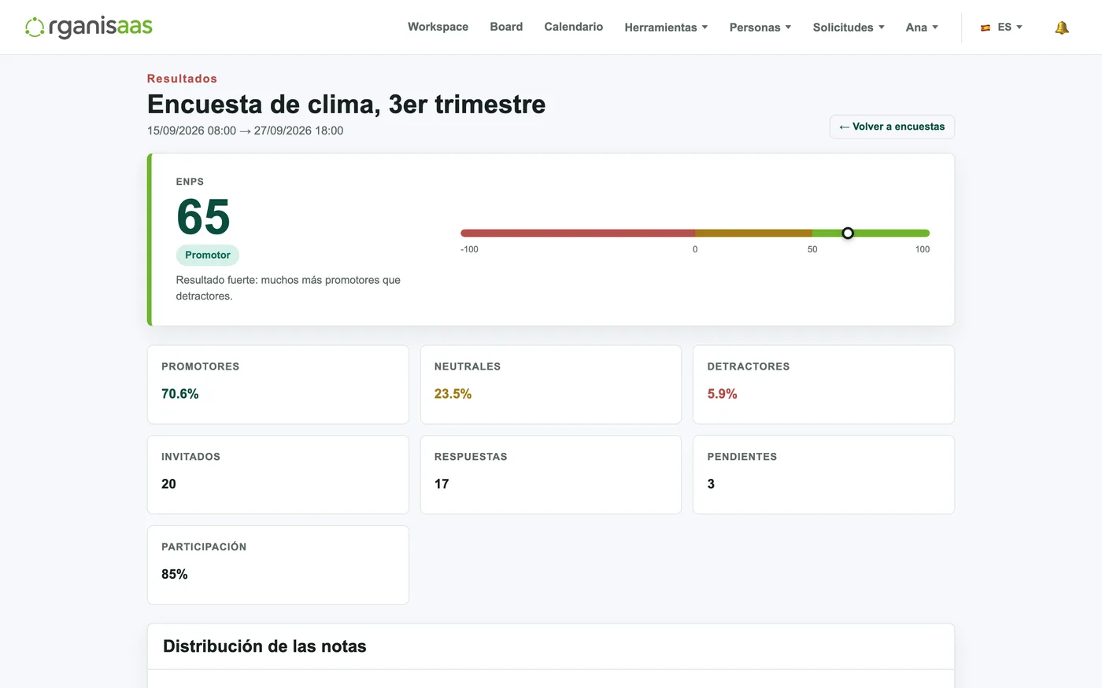
Task: Expand the Personas dropdown
Action: coord(760,28)
